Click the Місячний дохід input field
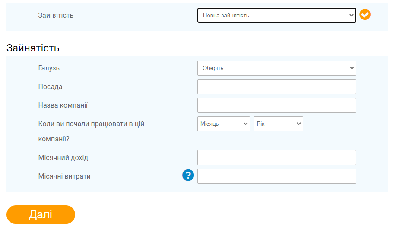The height and width of the screenshot is (233, 393). [277, 157]
